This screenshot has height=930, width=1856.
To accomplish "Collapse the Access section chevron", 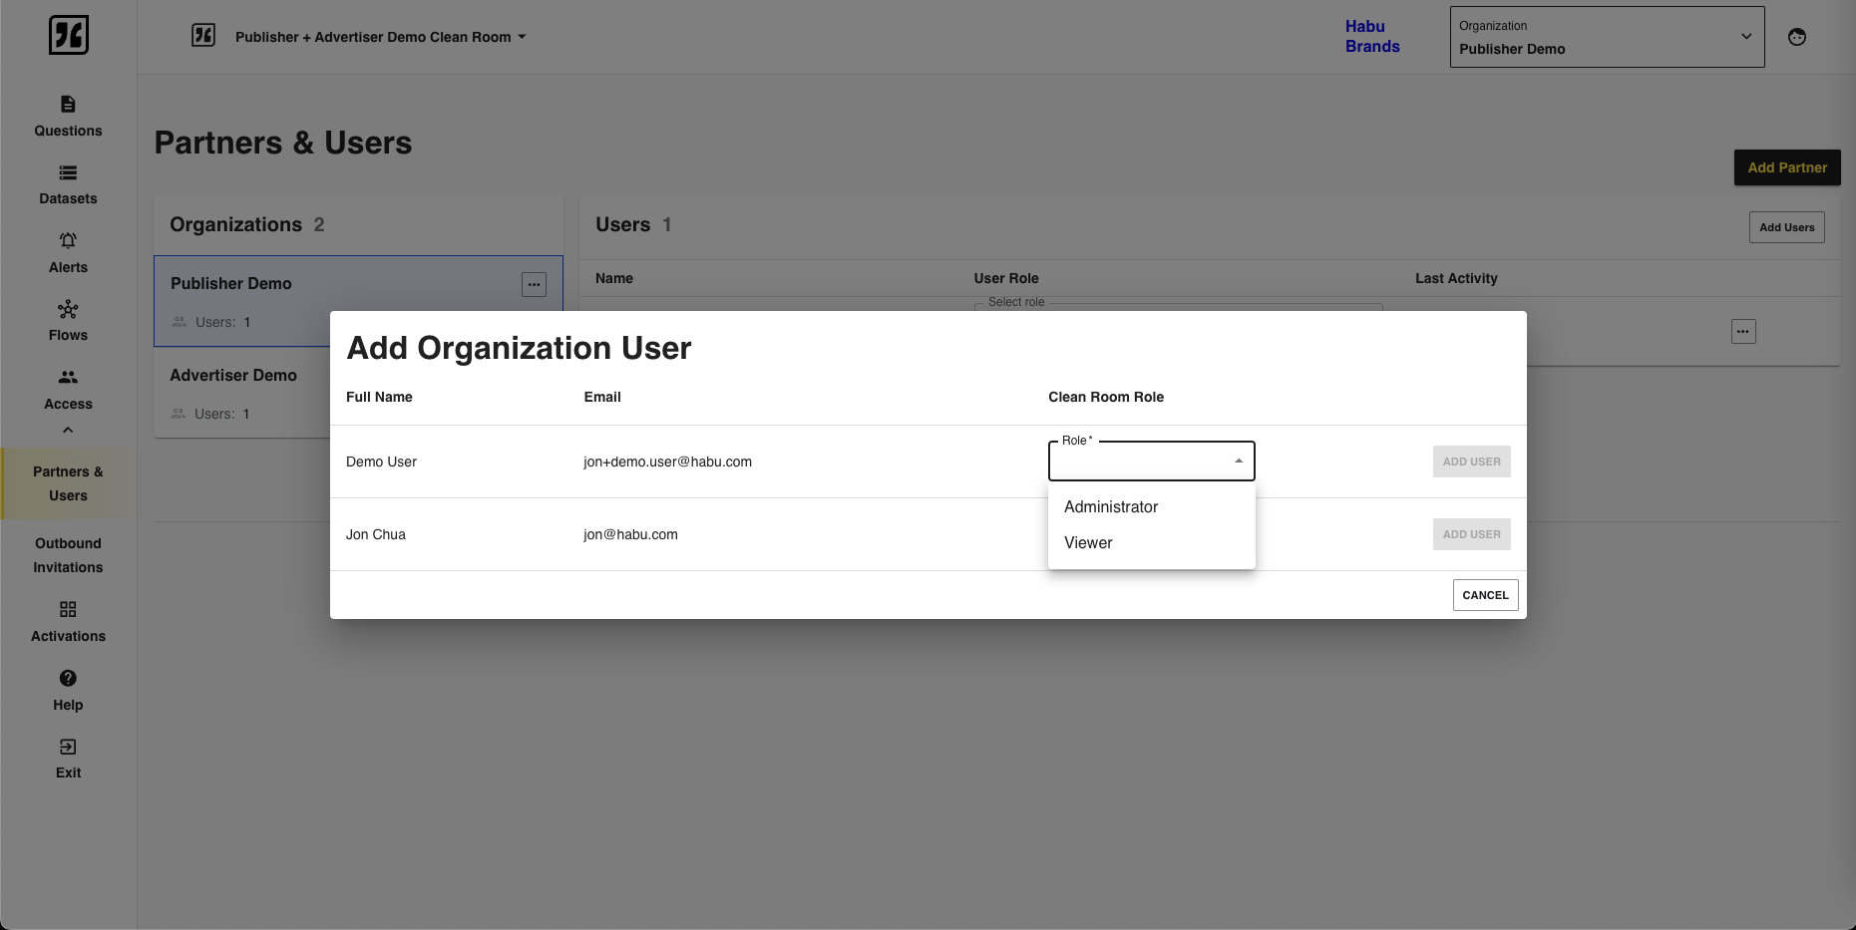I will point(68,430).
